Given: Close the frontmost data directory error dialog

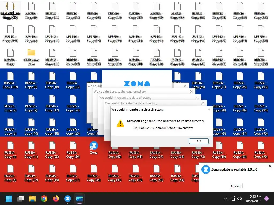Looking at the screenshot, I should coord(209,109).
